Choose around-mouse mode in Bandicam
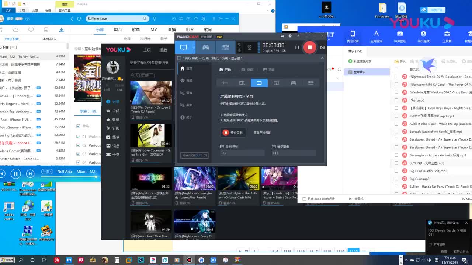This screenshot has height=265, width=472. coord(276,83)
